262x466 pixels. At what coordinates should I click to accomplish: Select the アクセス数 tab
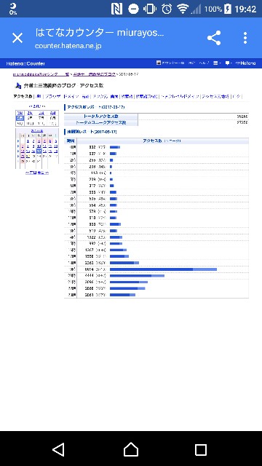pos(23,96)
